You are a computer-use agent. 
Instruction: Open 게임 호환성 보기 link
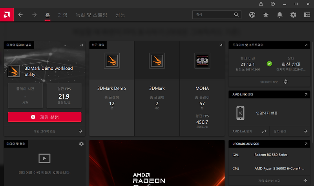[x=269, y=181]
